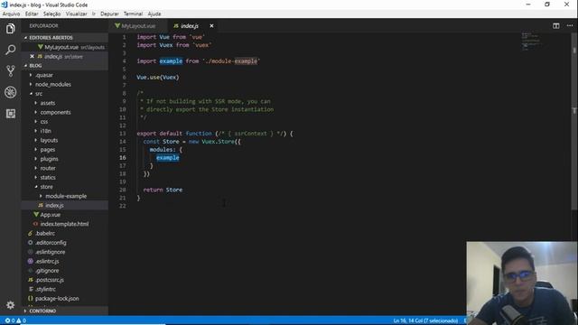Screen dimensions: 578x325
Task: Open the Debug view in activity bar
Action: (10, 92)
